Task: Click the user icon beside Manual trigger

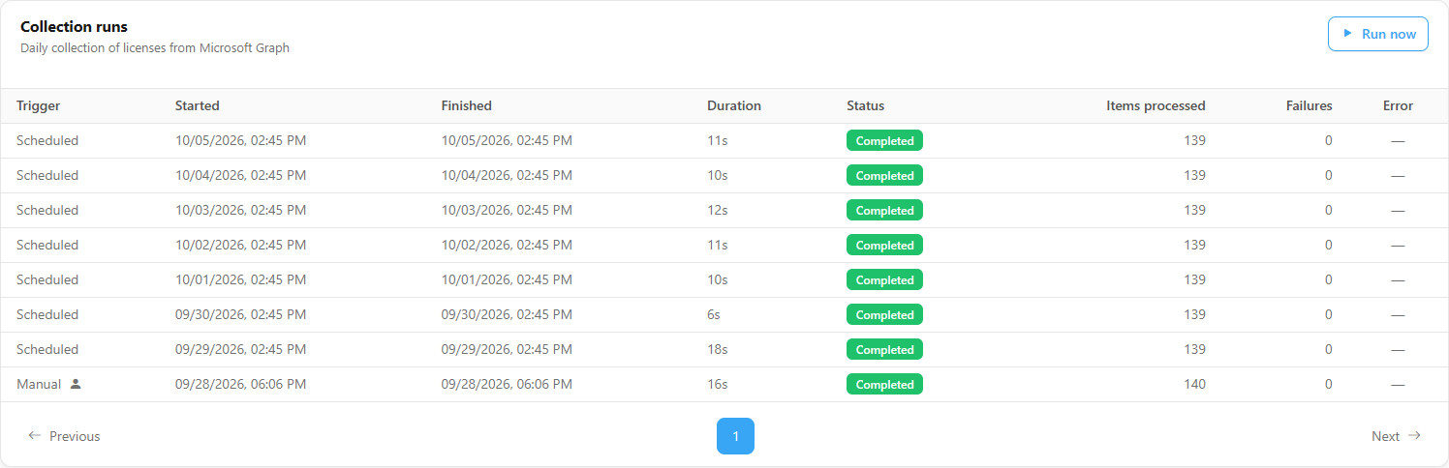Action: coord(76,384)
